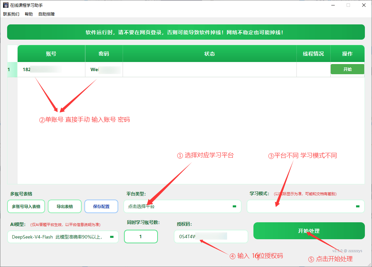This screenshot has height=267, width=372.
Task: Click the 状态 column header
Action: (210, 54)
